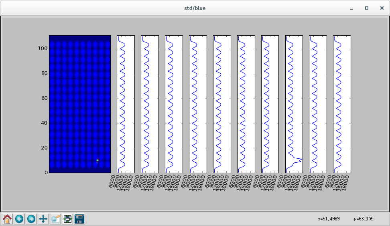Click the y-axis label 100
390x226 pixels.
point(43,48)
